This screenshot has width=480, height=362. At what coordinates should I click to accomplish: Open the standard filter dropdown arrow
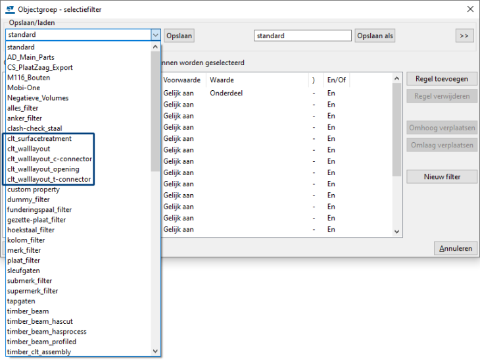[x=155, y=36]
